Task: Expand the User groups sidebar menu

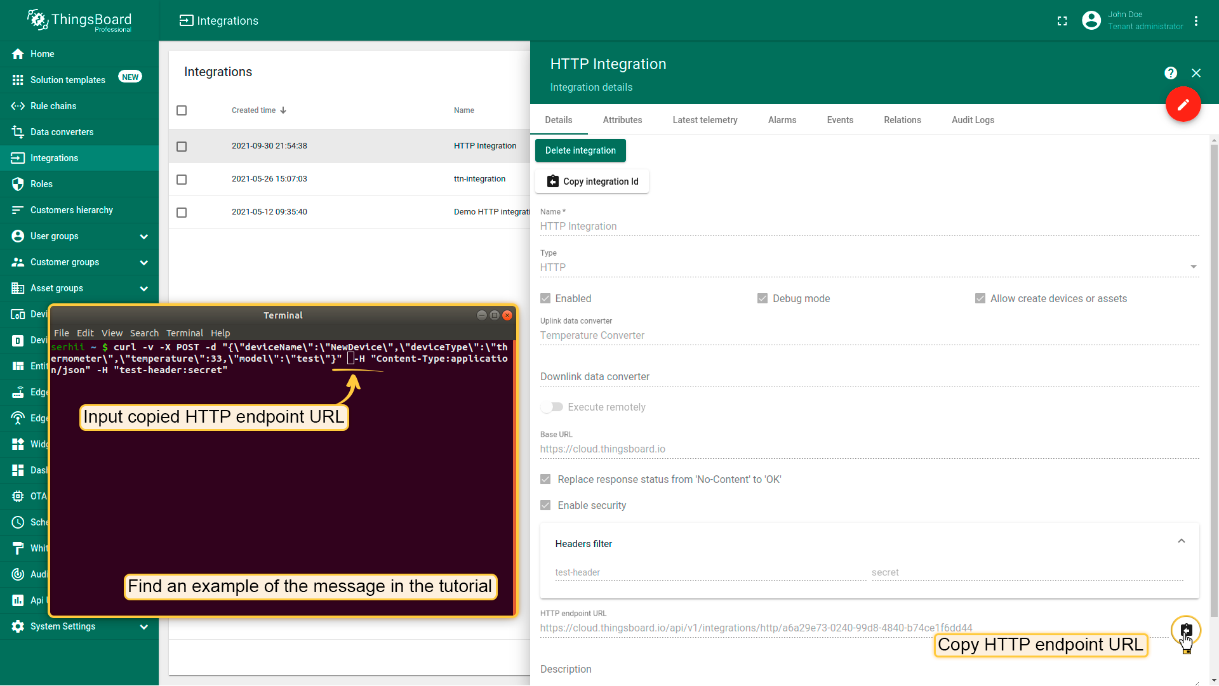Action: pos(143,236)
